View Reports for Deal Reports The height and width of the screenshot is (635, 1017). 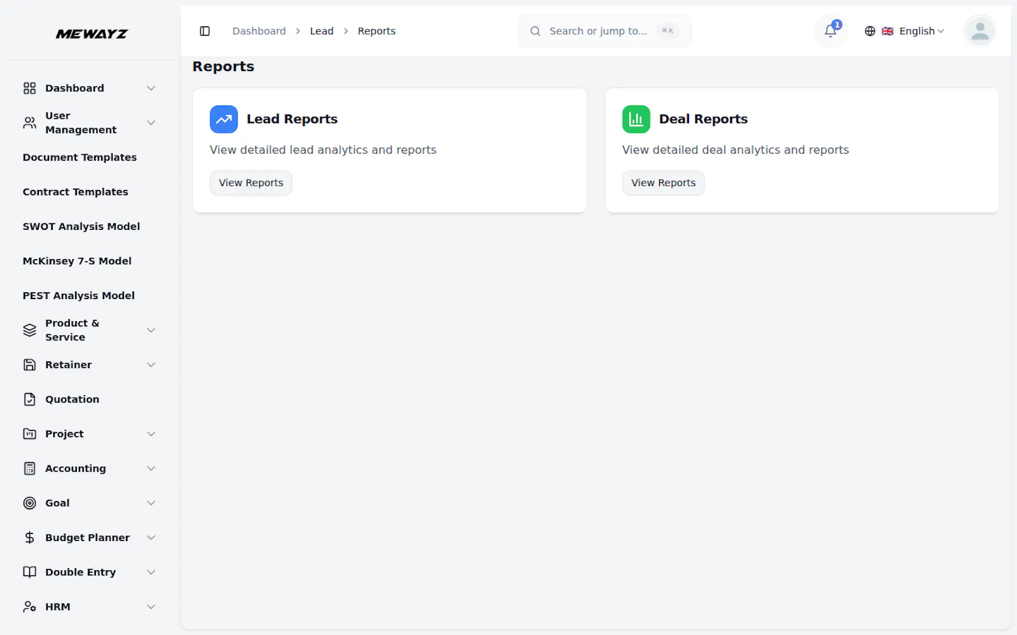[663, 183]
